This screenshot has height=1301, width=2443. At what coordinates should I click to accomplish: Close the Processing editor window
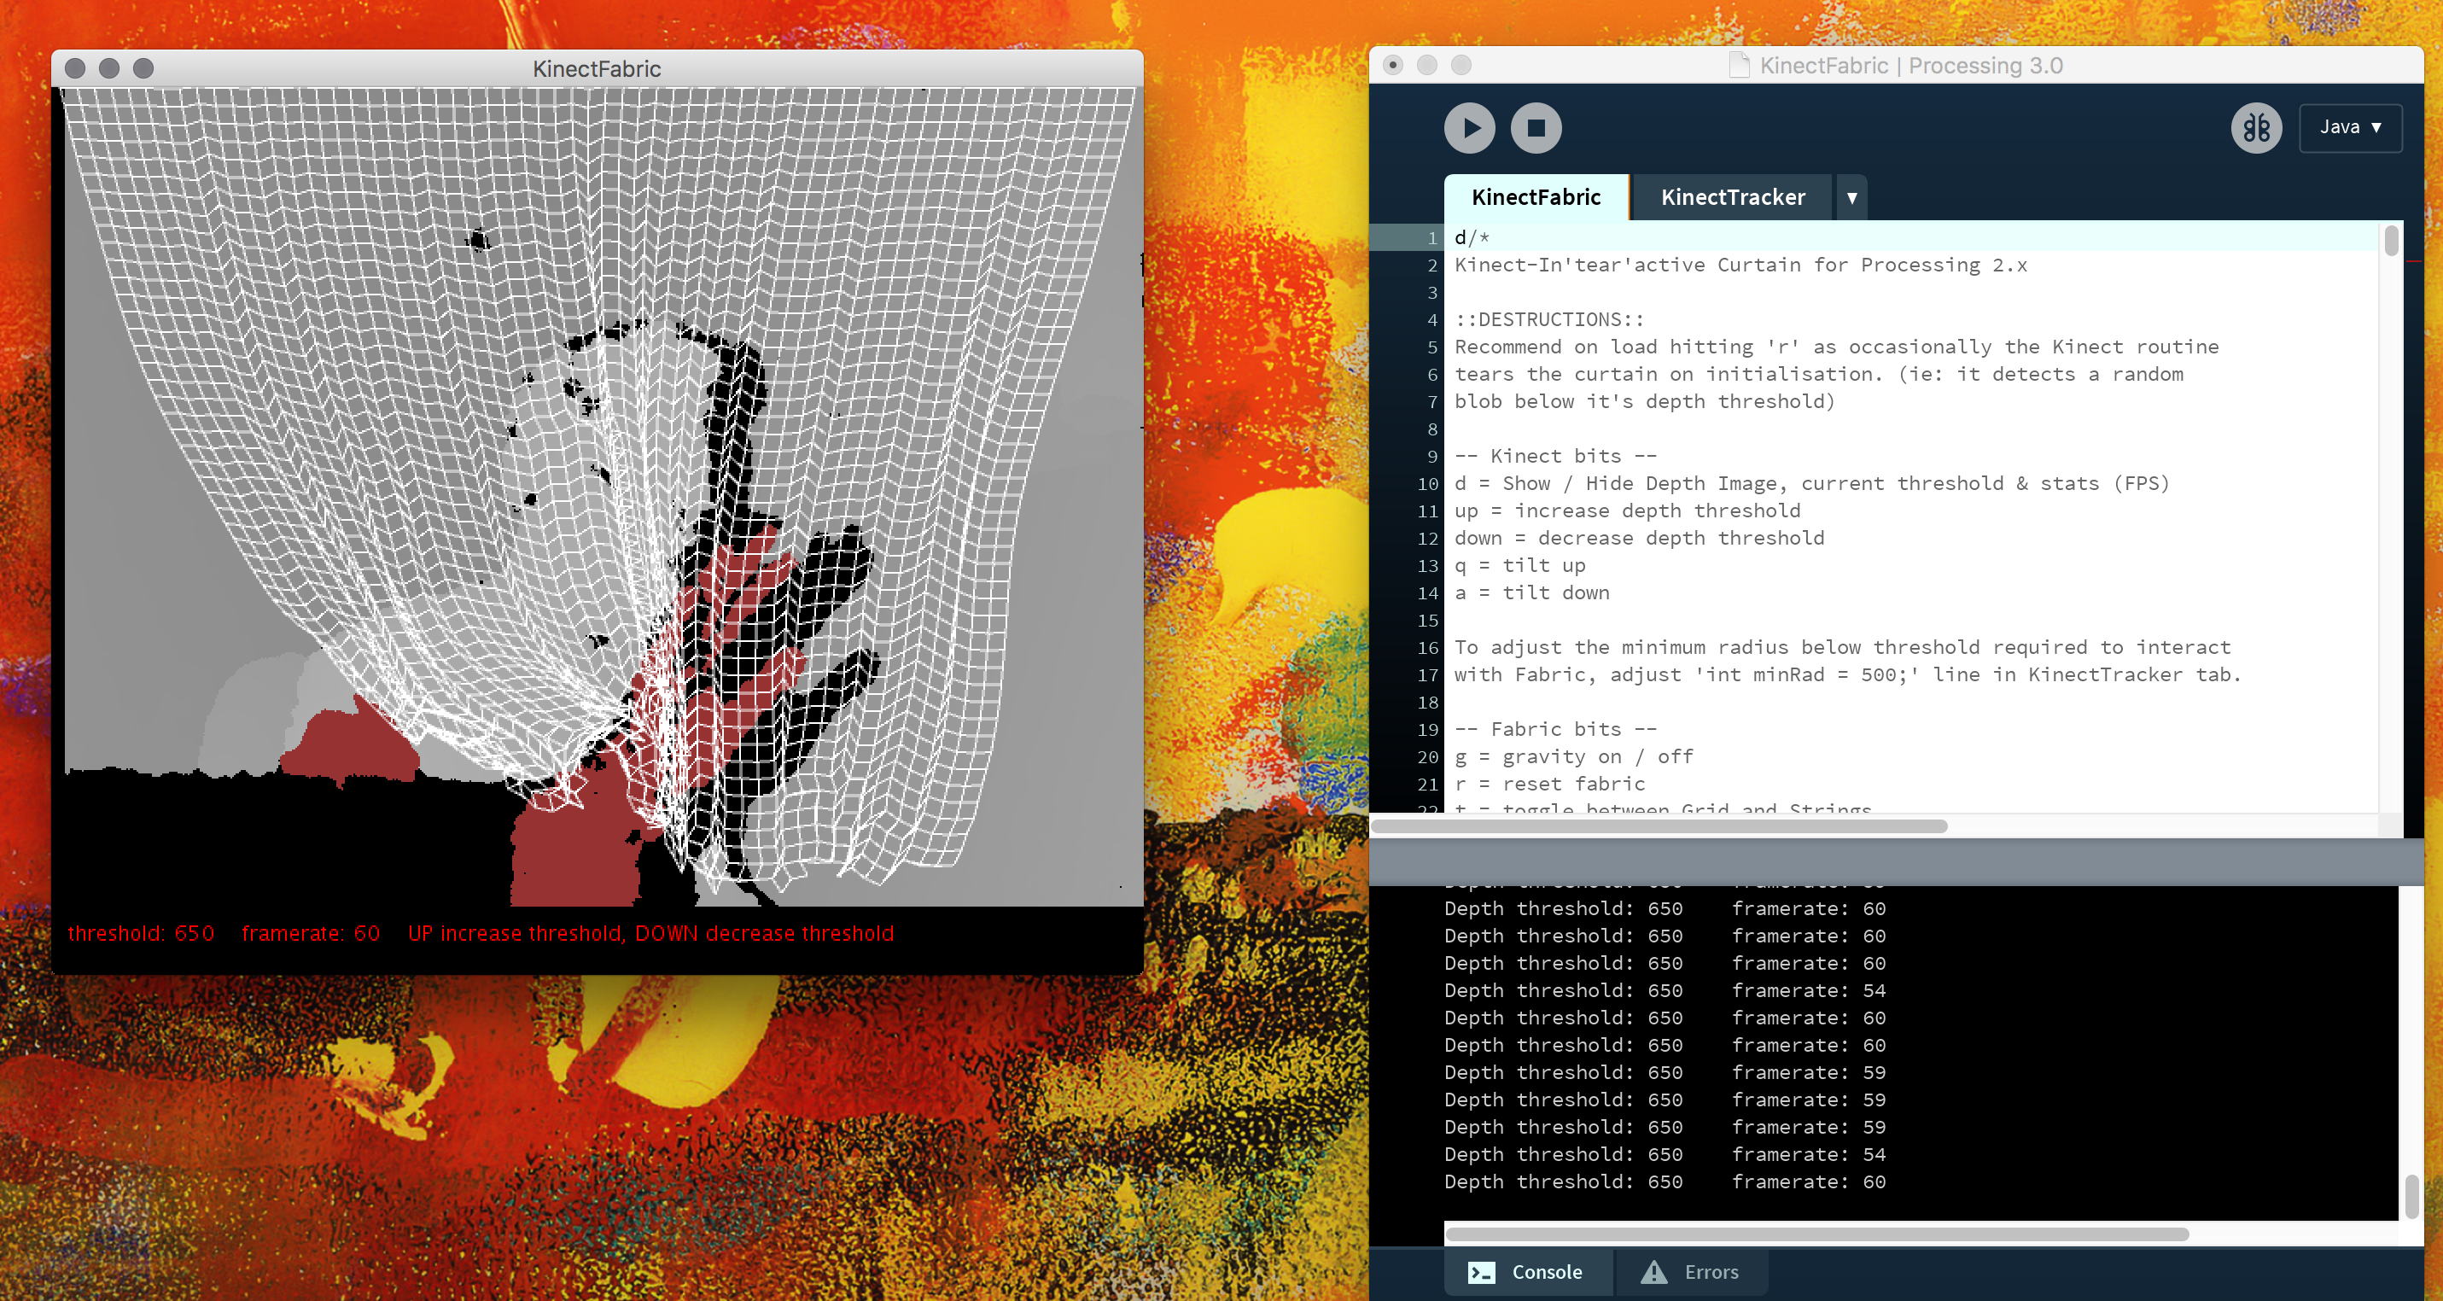pos(1392,65)
